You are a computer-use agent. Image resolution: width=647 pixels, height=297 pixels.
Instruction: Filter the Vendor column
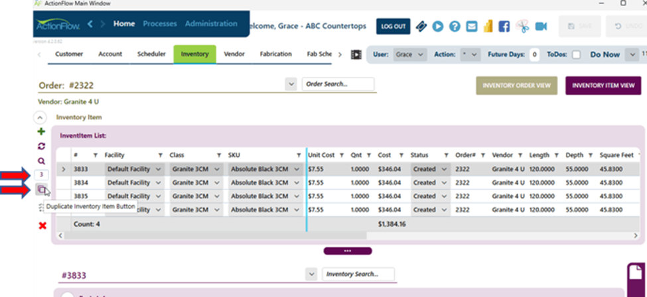click(x=520, y=156)
